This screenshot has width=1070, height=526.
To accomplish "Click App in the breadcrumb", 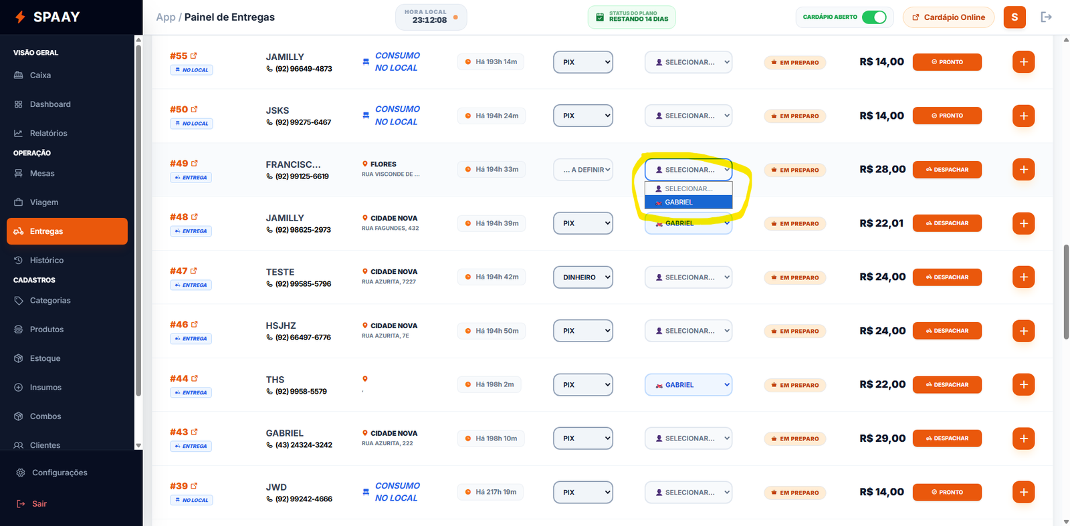I will click(x=166, y=17).
